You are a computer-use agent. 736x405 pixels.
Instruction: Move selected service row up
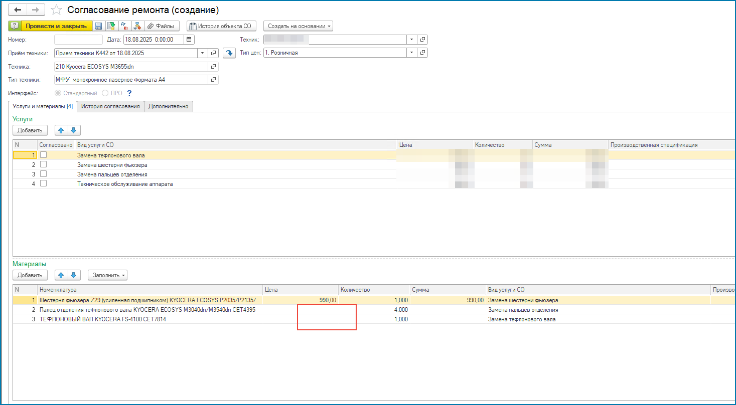[61, 130]
